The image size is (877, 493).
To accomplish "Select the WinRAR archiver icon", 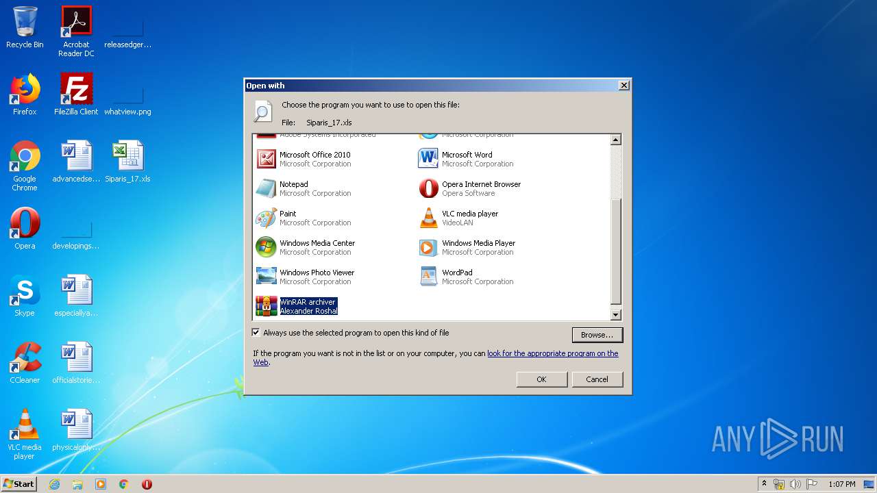I will point(266,306).
